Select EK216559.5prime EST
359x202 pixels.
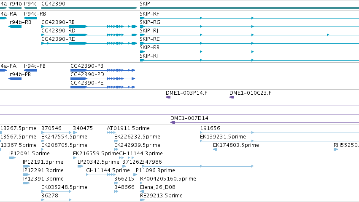[x=75, y=158]
